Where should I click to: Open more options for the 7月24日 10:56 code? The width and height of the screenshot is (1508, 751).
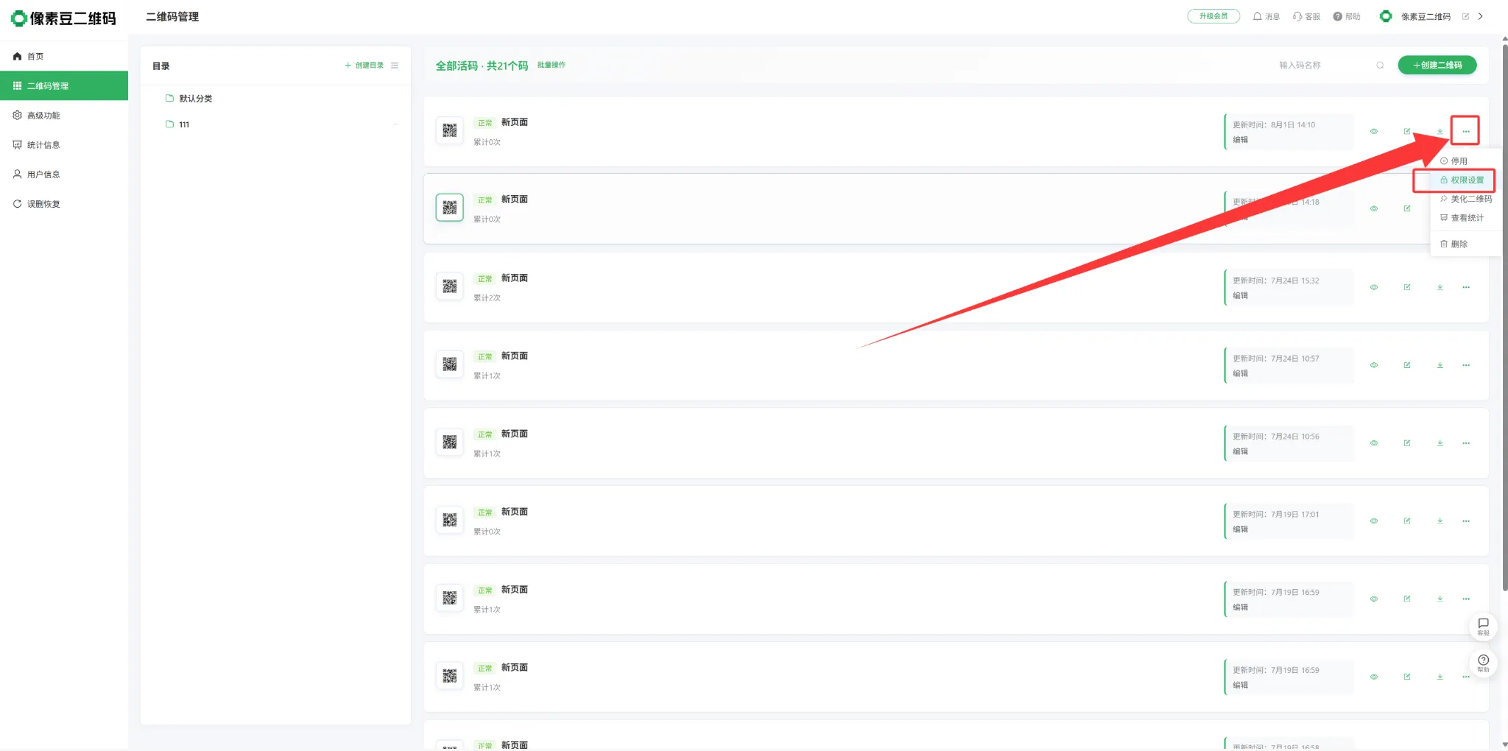1466,444
